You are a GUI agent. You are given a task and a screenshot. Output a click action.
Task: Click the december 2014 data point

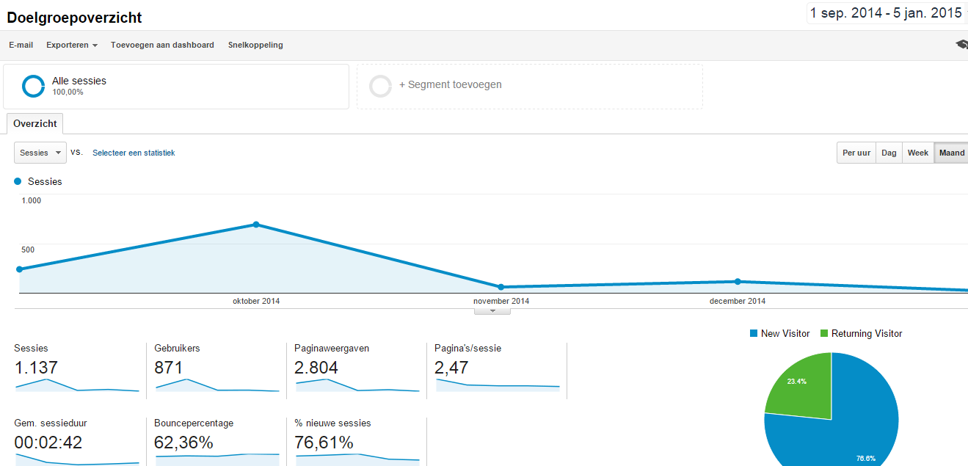[738, 281]
